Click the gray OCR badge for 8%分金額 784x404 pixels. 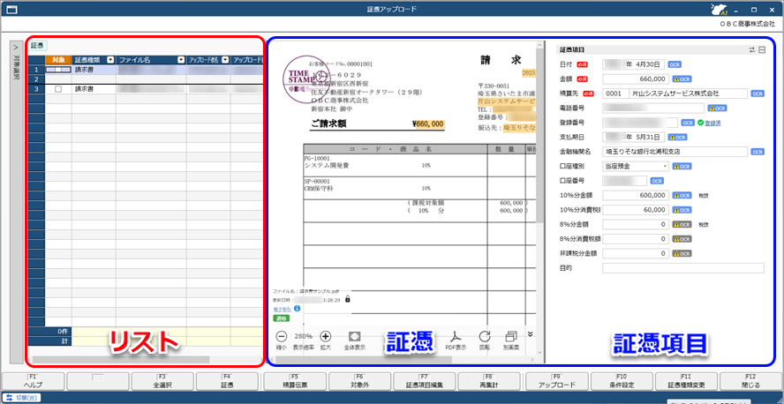(682, 224)
